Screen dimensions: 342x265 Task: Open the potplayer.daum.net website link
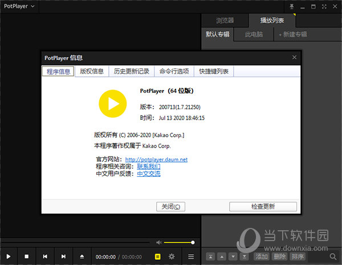156,160
